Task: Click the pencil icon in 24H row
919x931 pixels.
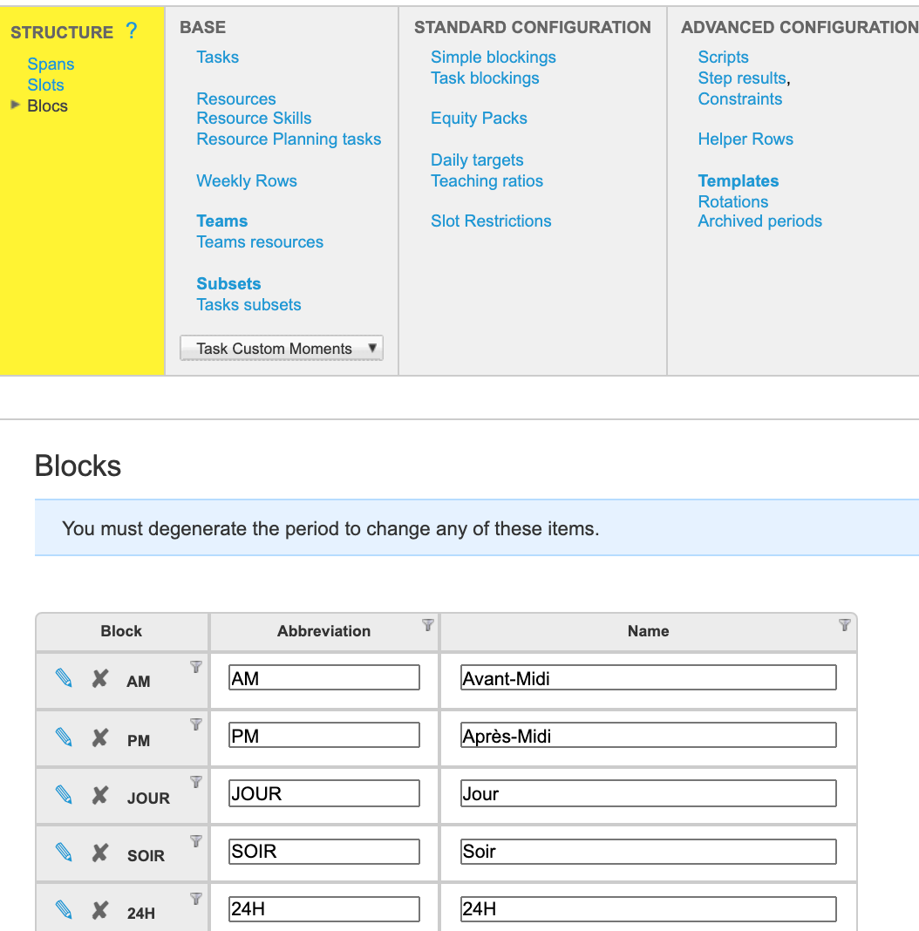Action: (64, 909)
